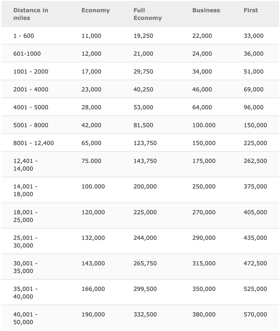
Task: Click the First column header
Action: [x=251, y=10]
